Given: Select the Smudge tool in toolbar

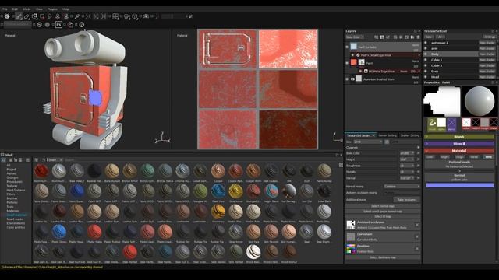Looking at the screenshot, I should [x=50, y=16].
